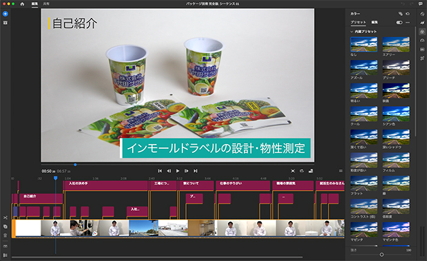Viewport: 427px width, 261px height.
Task: Select the 職場の雰囲気 title clip
Action: tap(293, 185)
